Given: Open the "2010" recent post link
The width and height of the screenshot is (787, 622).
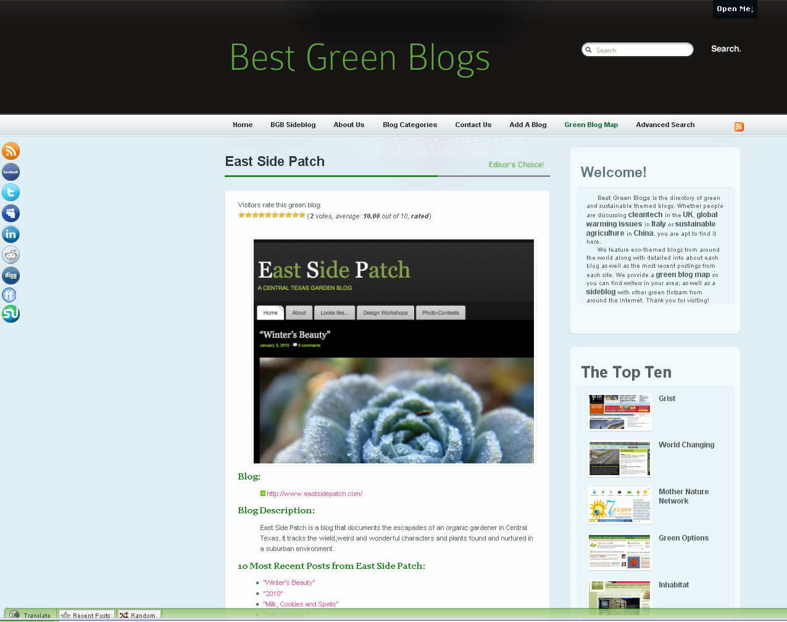Looking at the screenshot, I should point(273,594).
